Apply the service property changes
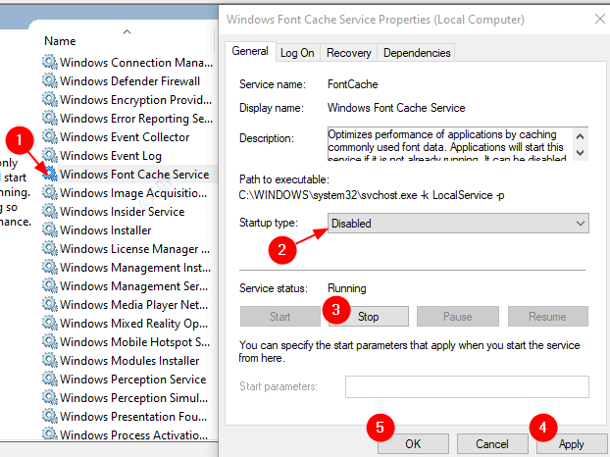Screen dimensions: 610x457 coord(572,444)
